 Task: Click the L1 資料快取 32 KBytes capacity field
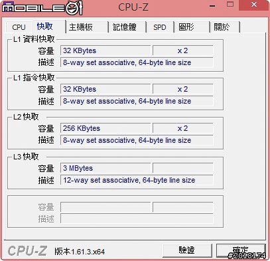(x=105, y=50)
